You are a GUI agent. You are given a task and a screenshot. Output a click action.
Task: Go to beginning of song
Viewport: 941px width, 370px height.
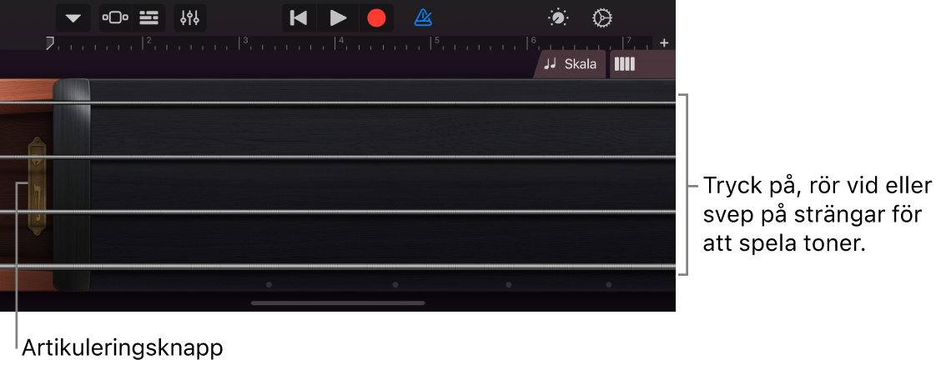tap(299, 18)
